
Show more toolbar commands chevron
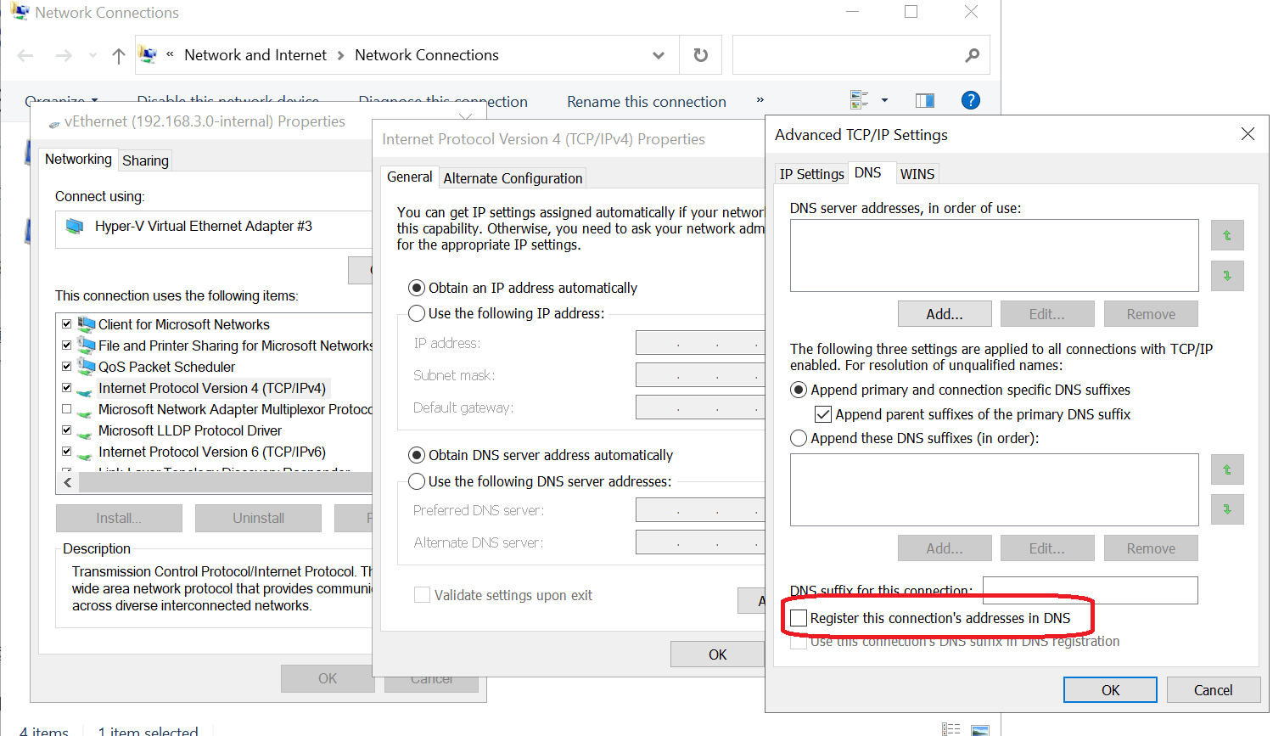coord(760,100)
